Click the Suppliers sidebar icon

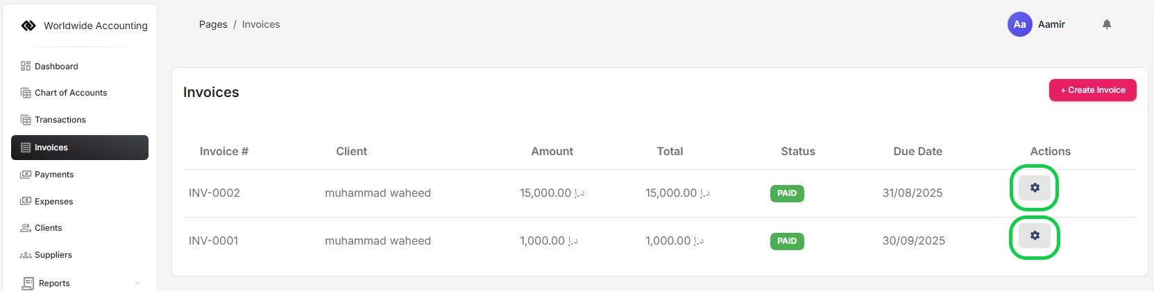[x=26, y=255]
